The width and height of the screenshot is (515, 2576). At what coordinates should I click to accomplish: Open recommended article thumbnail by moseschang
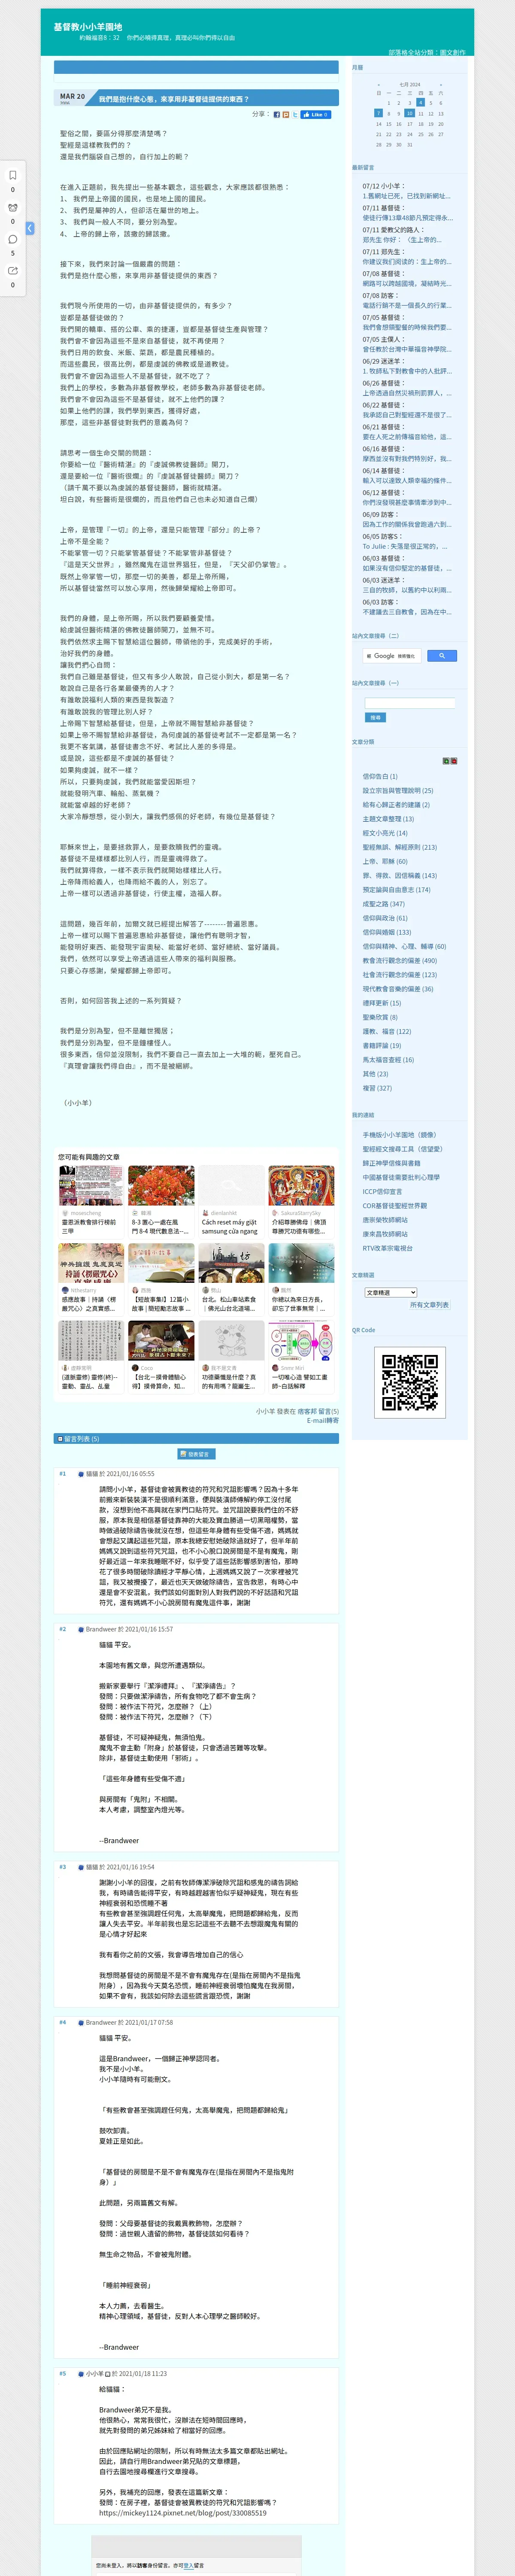[x=91, y=1185]
